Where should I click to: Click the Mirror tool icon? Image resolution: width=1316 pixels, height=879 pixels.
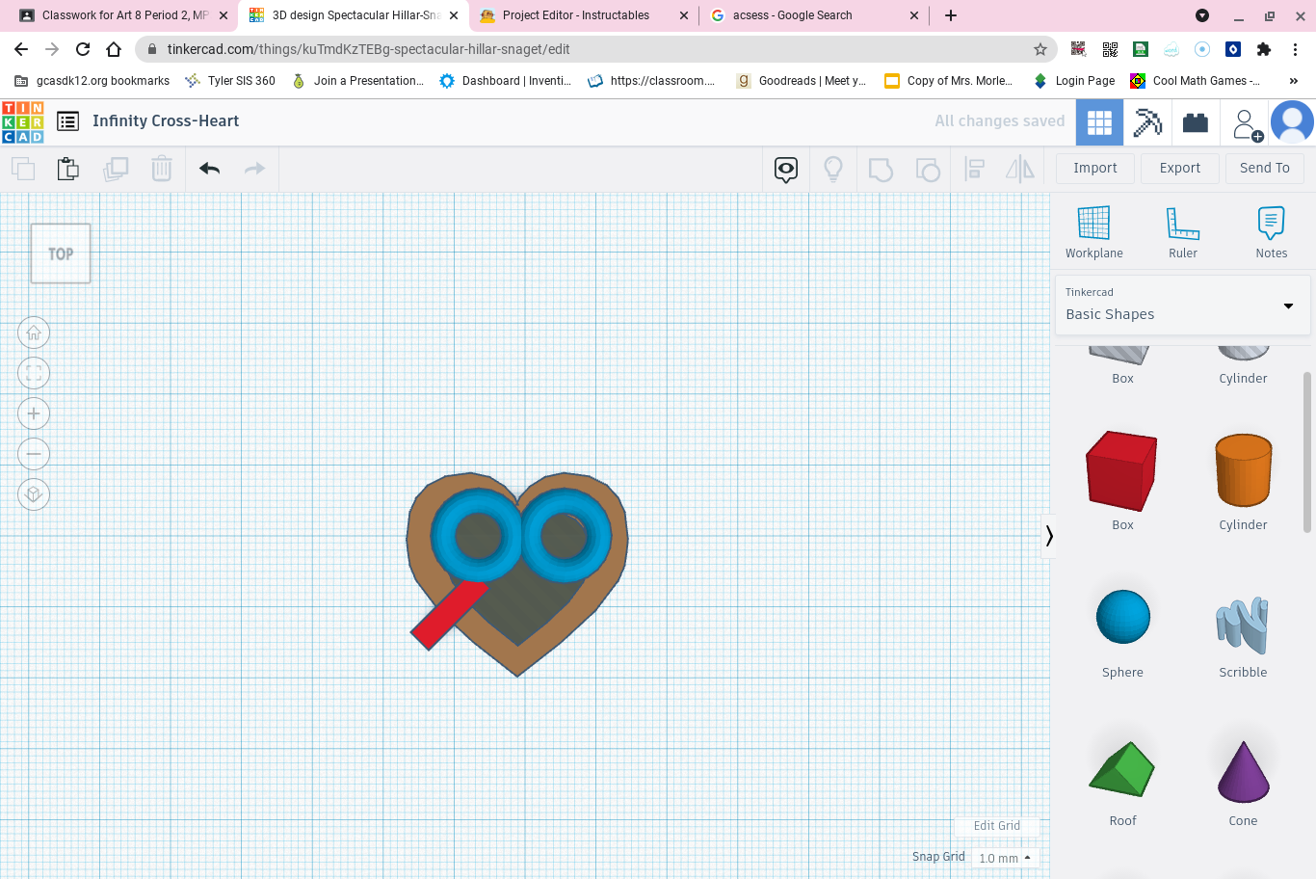1019,170
